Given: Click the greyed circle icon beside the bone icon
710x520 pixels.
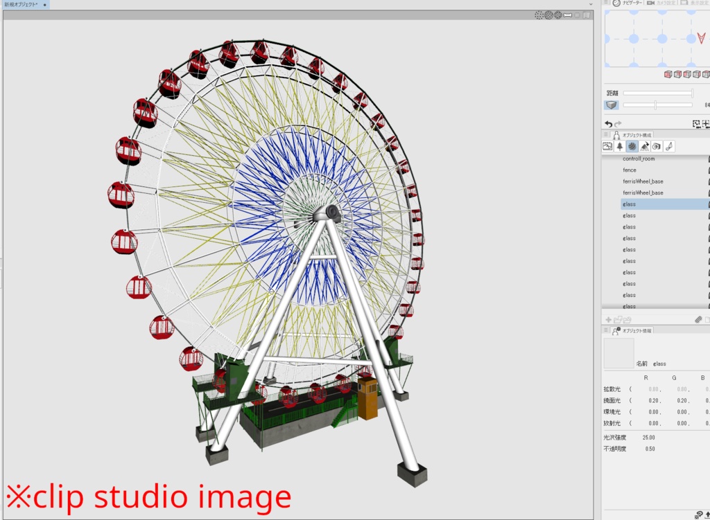Looking at the screenshot, I should point(578,15).
